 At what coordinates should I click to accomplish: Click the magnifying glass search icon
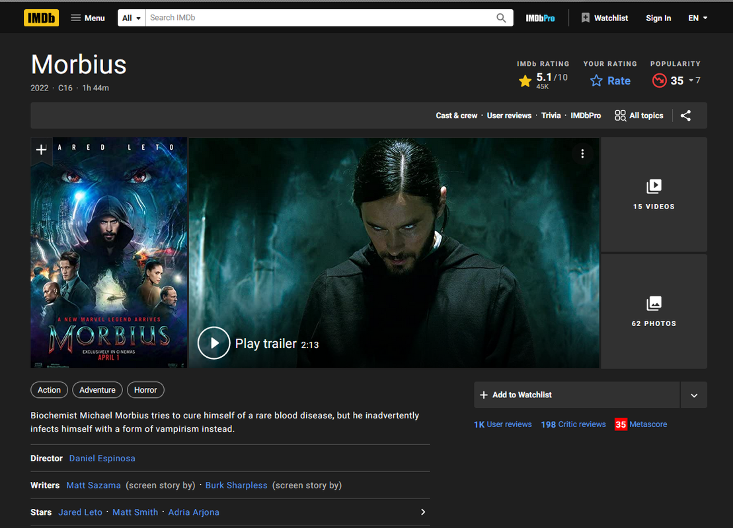(x=501, y=18)
